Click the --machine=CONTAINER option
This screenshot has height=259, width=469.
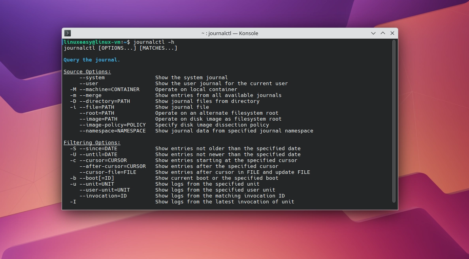pyautogui.click(x=109, y=89)
